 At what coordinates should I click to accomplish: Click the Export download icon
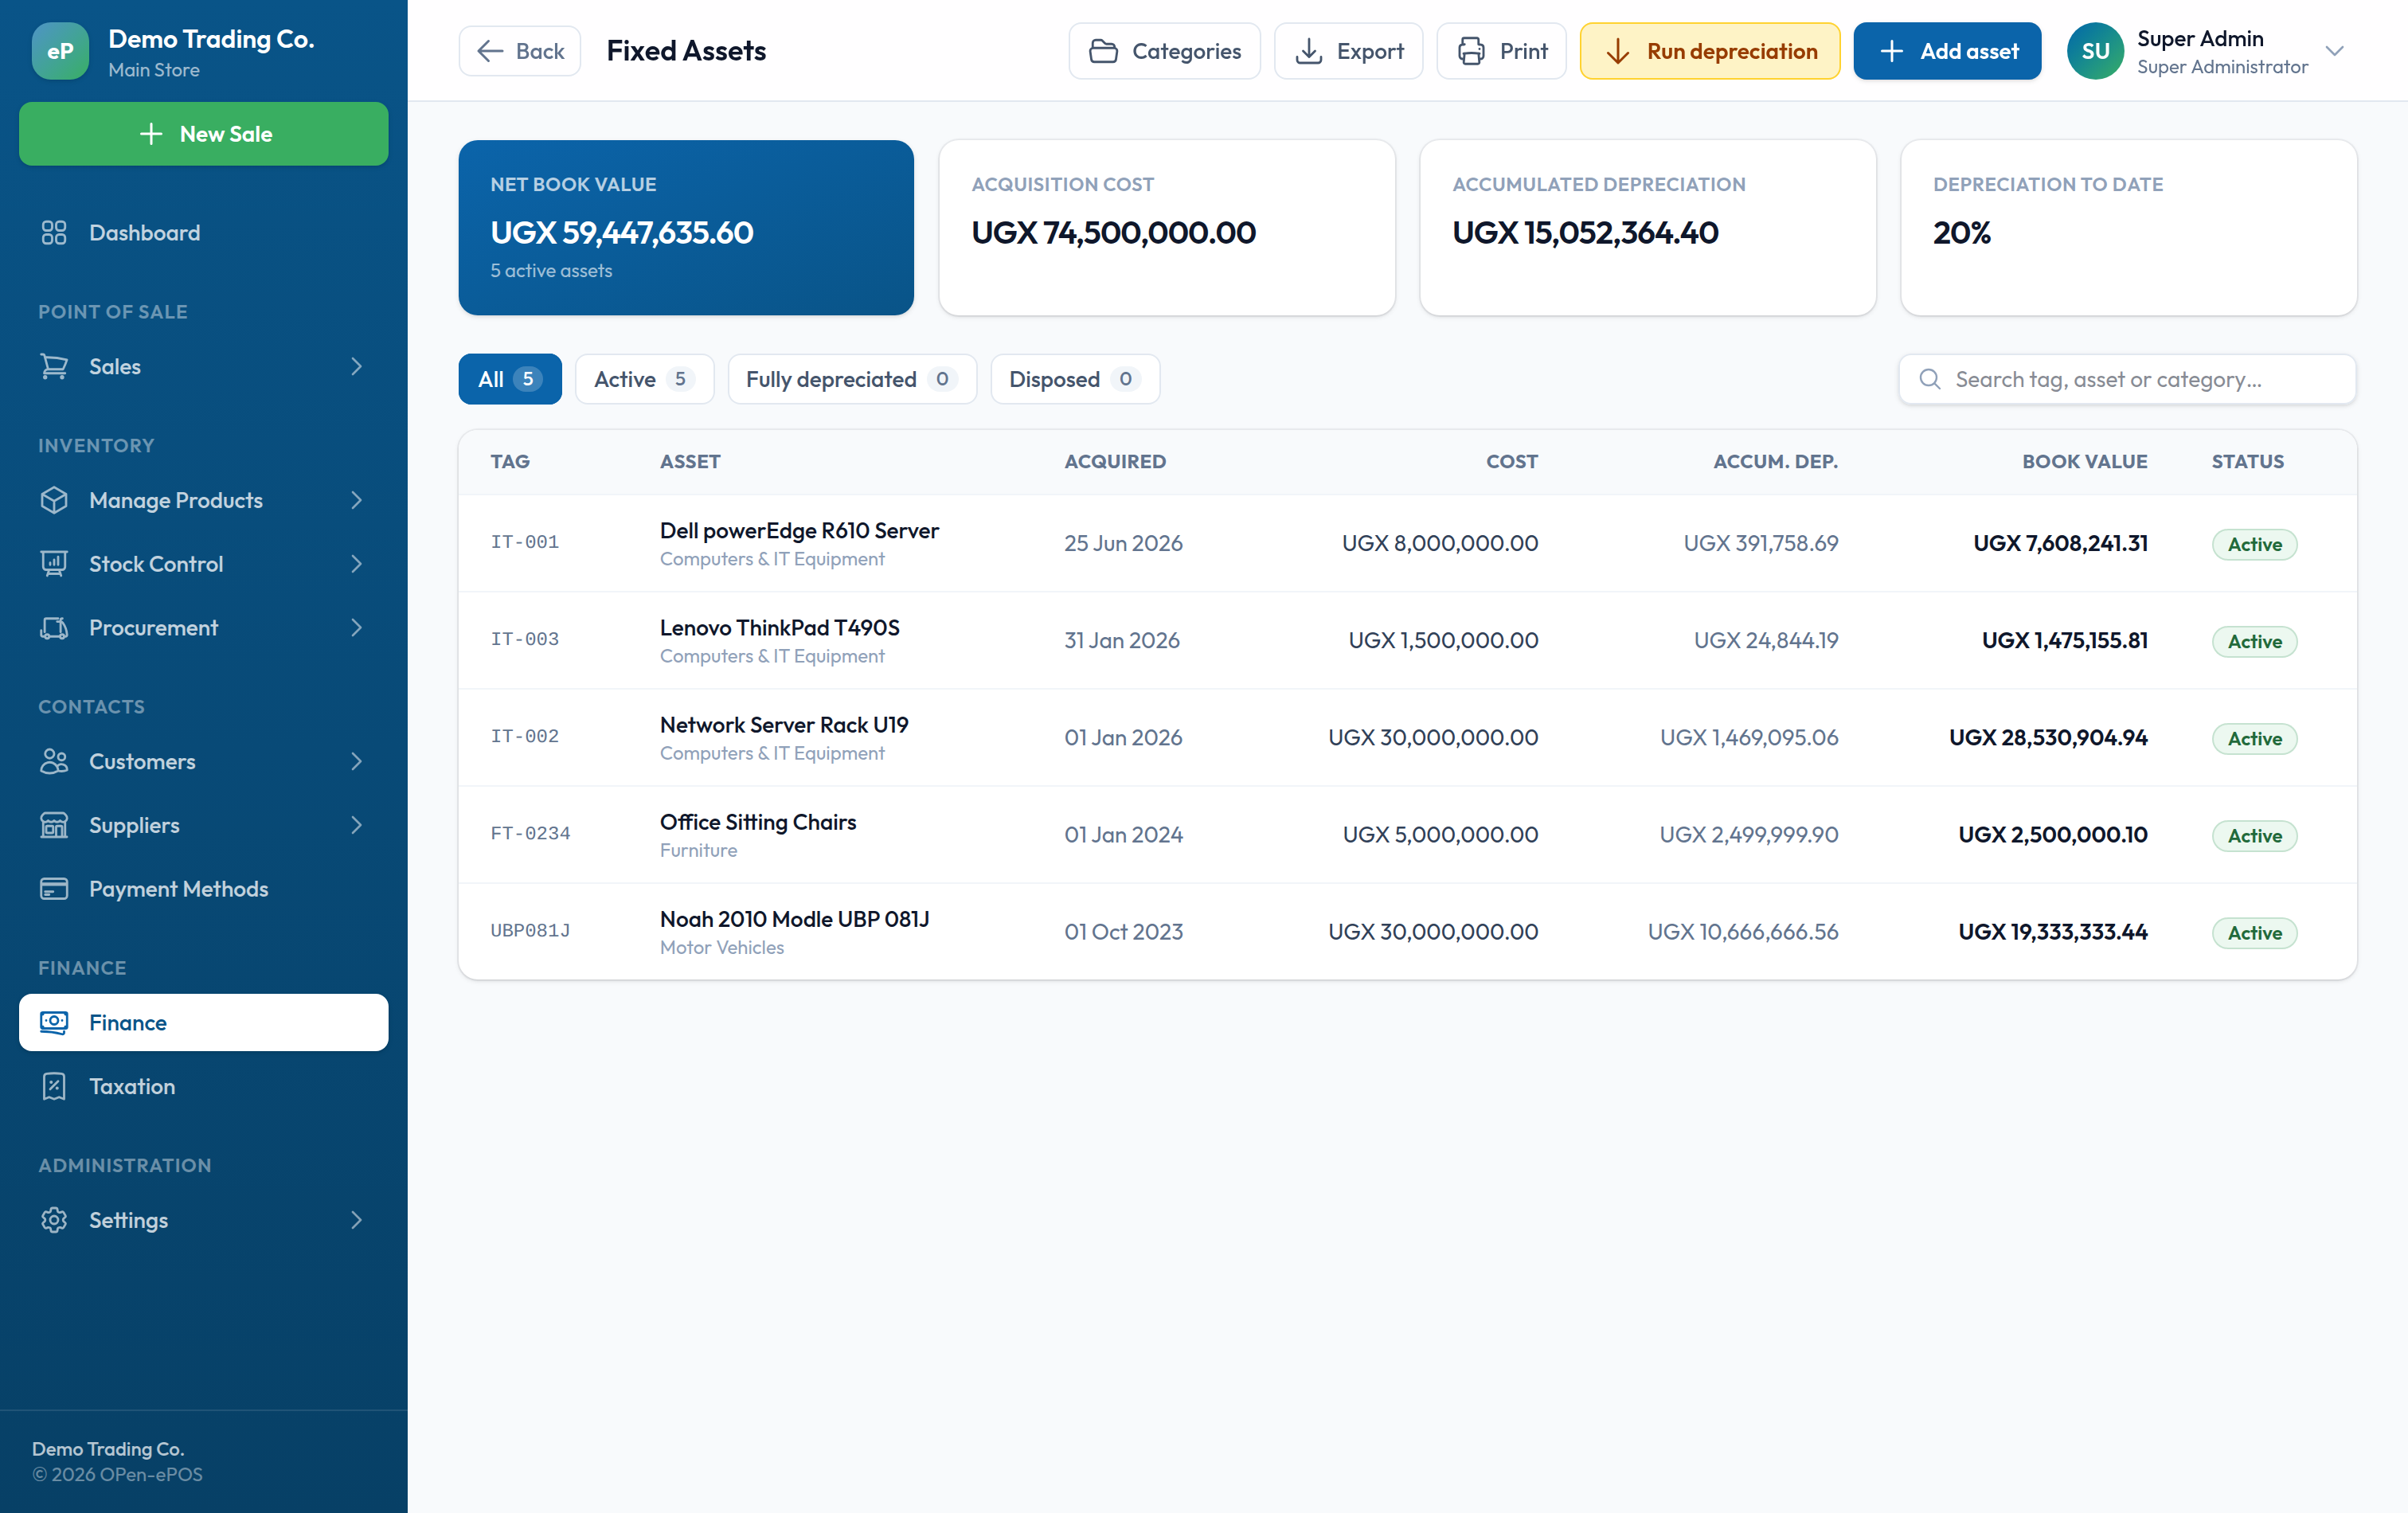click(x=1309, y=51)
